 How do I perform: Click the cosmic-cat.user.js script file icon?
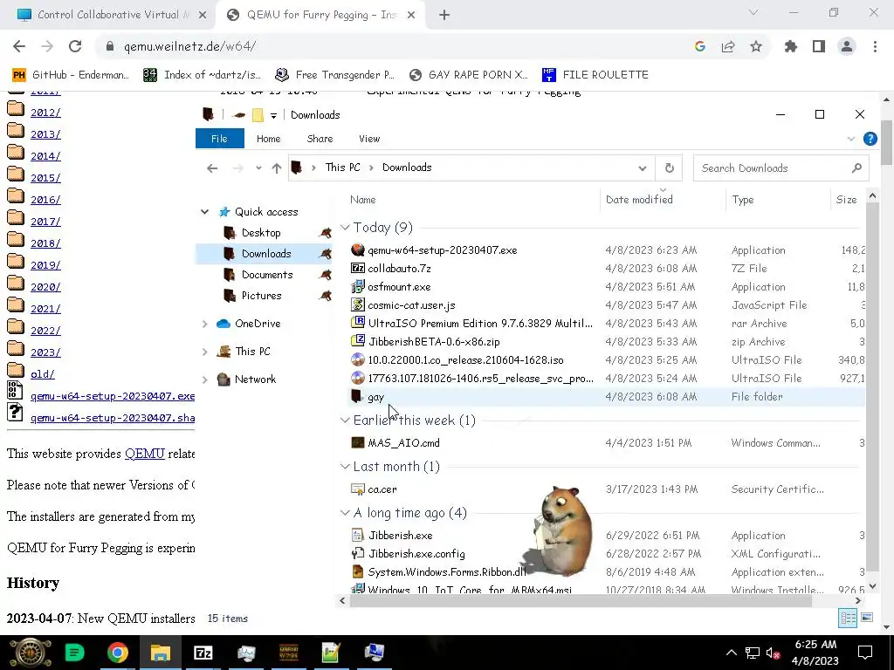[357, 304]
